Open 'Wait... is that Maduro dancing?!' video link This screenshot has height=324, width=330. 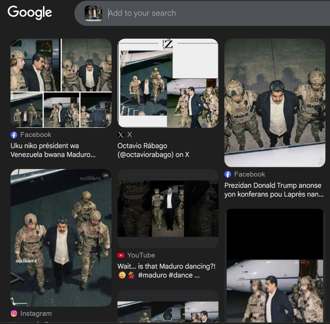pos(166,271)
